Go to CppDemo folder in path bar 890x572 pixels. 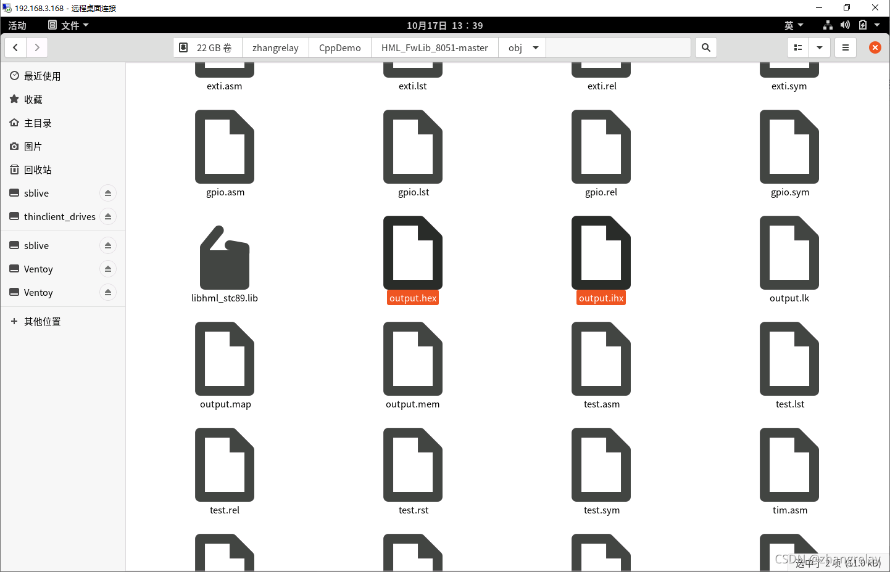(340, 47)
